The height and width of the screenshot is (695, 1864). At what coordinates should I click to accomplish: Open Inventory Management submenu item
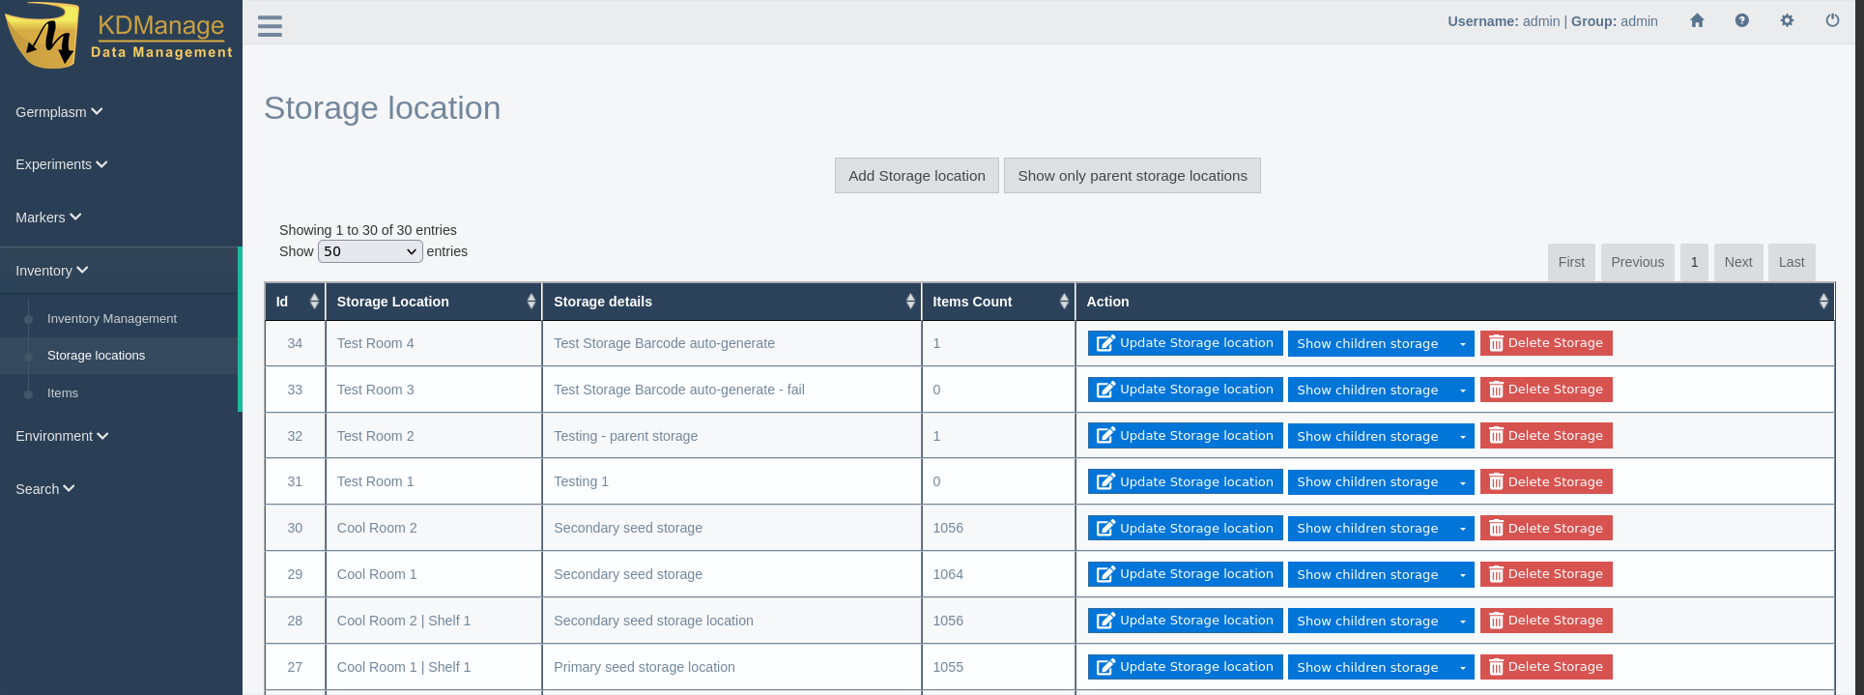112,319
